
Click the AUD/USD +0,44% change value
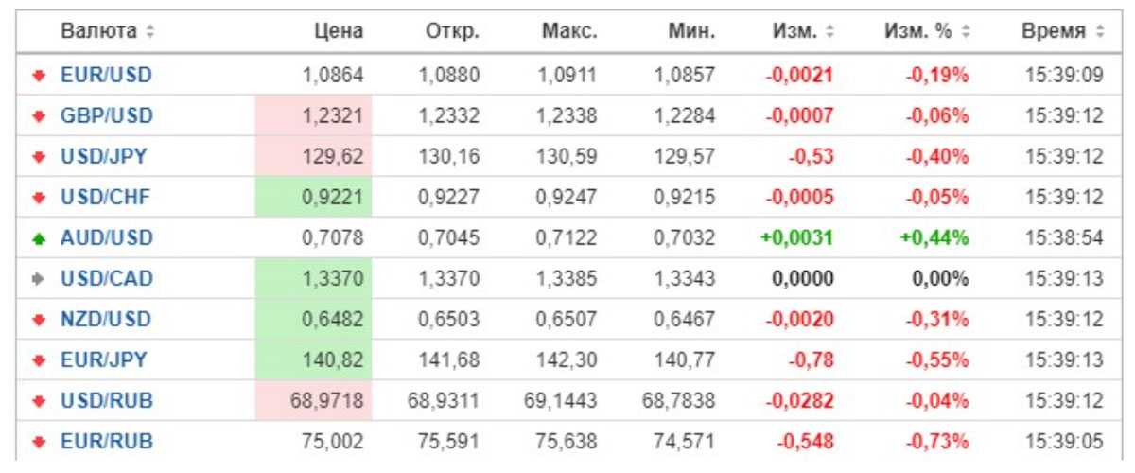click(937, 238)
